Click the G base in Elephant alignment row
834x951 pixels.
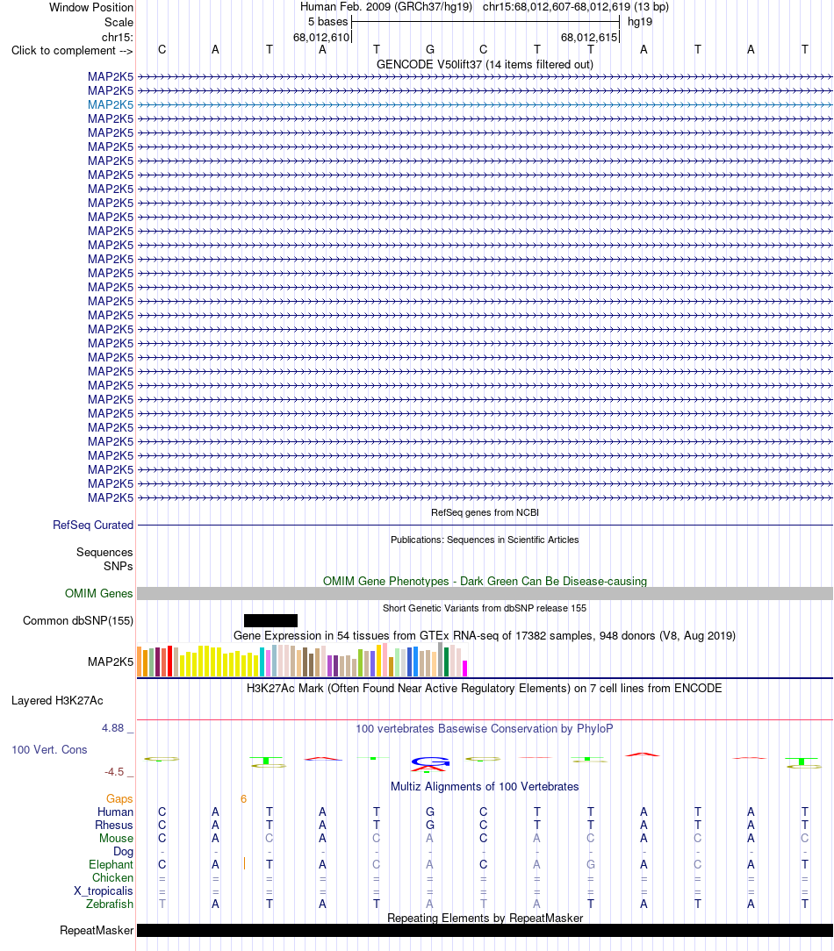[x=591, y=864]
